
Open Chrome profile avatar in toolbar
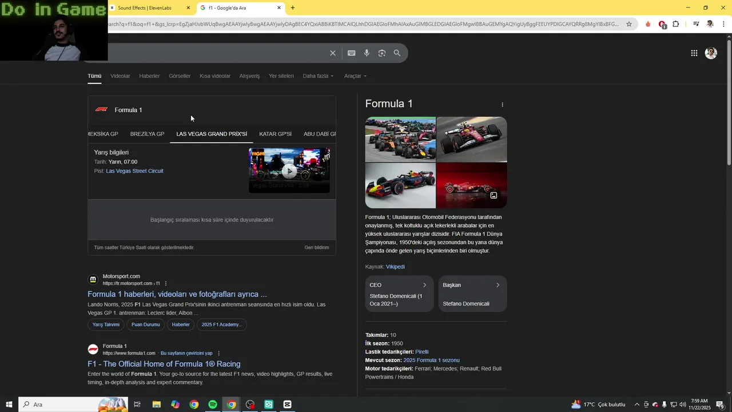click(710, 24)
